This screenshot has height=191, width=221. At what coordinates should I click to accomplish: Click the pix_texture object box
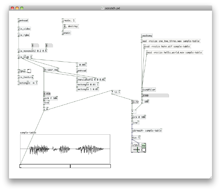pos(26,77)
